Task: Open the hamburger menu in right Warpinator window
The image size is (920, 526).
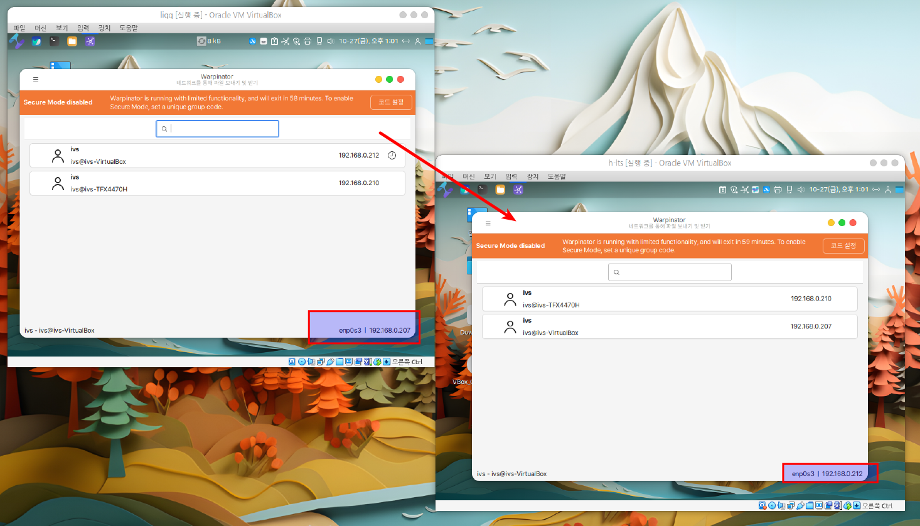Action: coord(488,223)
